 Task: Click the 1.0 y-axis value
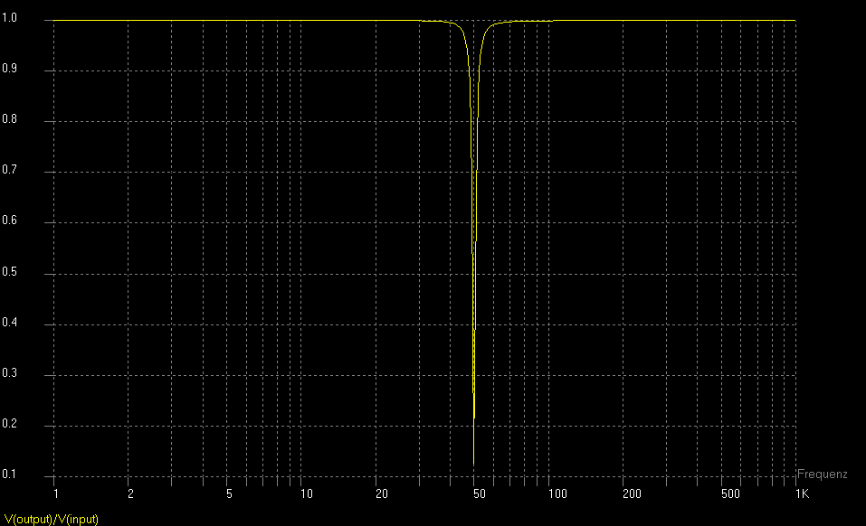click(x=9, y=18)
